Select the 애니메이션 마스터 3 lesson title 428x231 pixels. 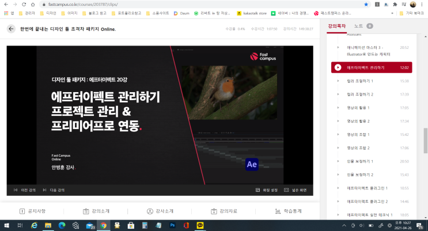coord(369,51)
